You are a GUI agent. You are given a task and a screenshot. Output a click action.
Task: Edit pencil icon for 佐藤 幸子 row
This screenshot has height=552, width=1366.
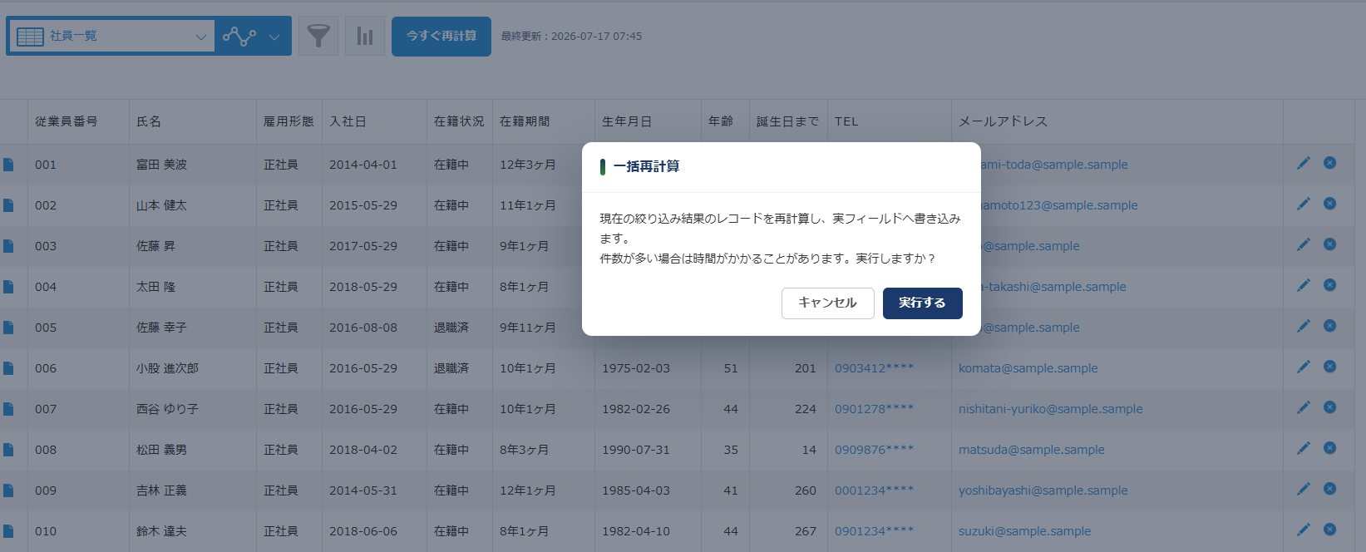[1304, 326]
